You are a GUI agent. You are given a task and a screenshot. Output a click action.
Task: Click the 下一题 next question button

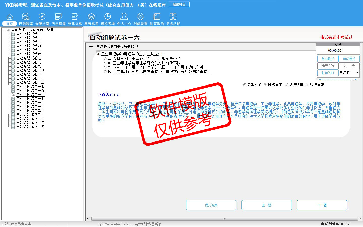pos(322,205)
